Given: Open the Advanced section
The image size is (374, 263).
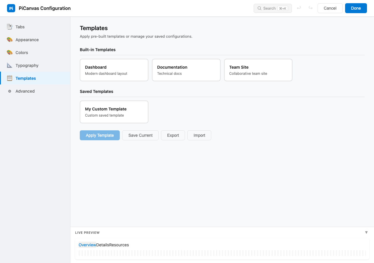Looking at the screenshot, I should (35, 91).
